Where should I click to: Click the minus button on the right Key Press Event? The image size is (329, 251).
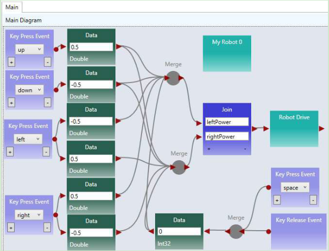[x=46, y=228]
